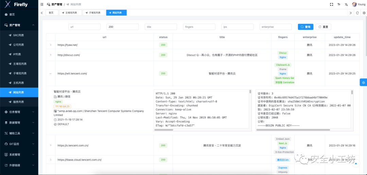Expand the 系统管理 sidebar group

(19, 154)
